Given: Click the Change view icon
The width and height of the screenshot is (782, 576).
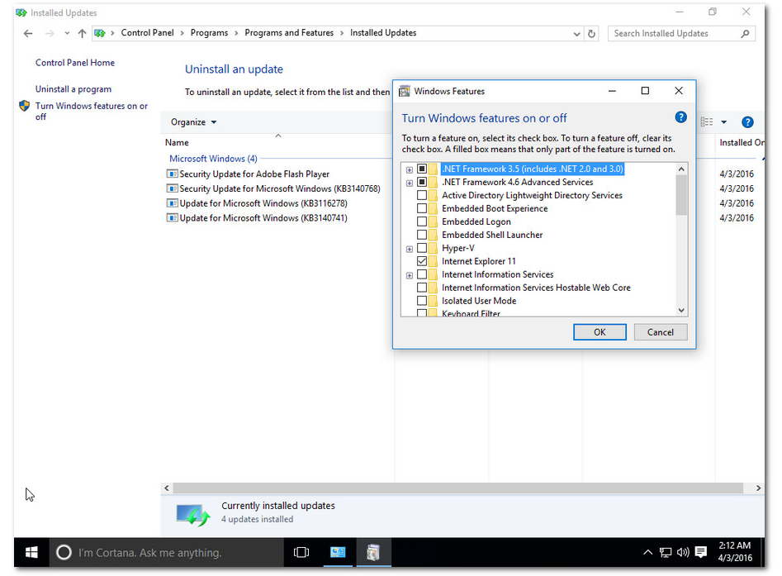Looking at the screenshot, I should tap(707, 122).
